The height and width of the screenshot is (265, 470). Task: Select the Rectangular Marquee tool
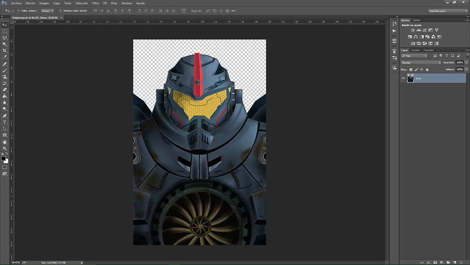[x=5, y=31]
